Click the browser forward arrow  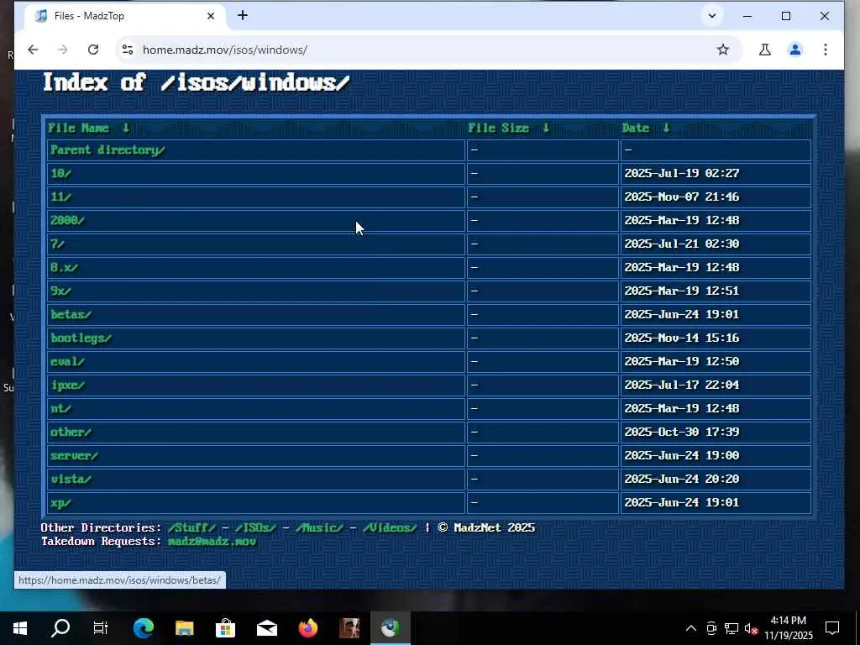tap(62, 50)
